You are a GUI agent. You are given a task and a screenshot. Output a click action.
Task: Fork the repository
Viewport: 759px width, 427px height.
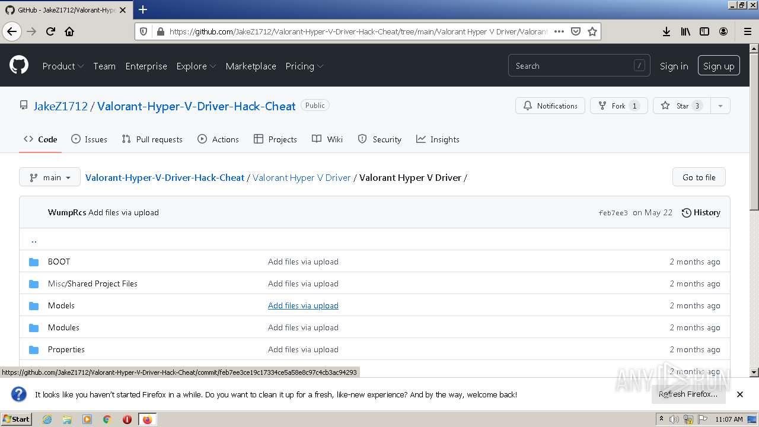pos(618,106)
